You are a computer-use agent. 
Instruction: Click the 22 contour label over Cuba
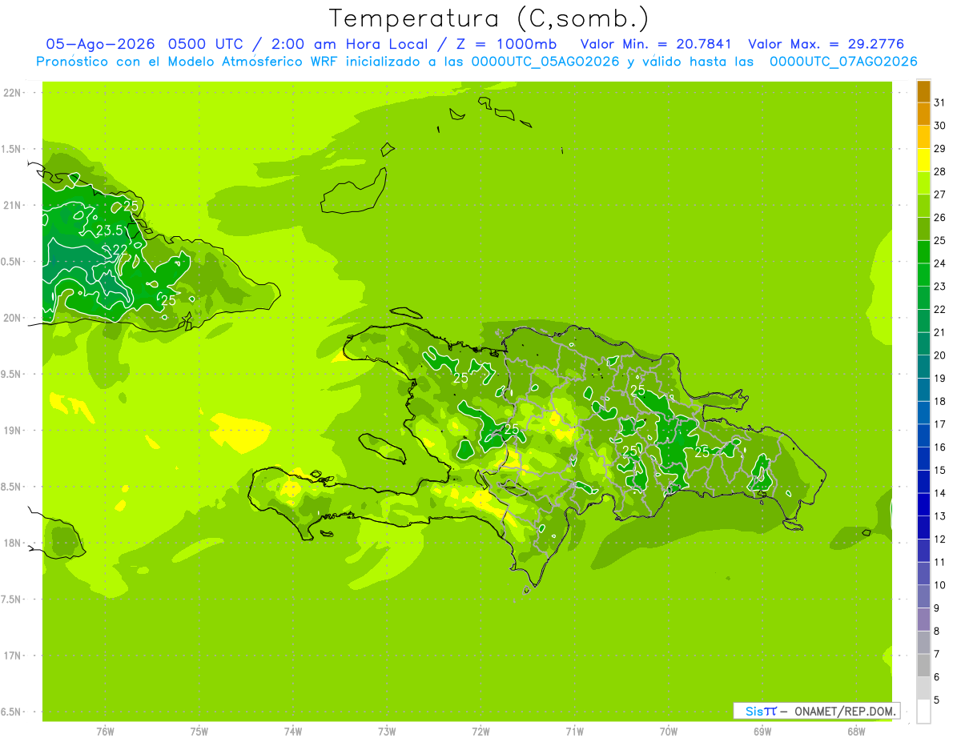120,250
